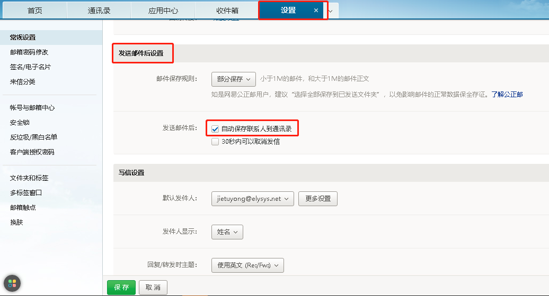The width and height of the screenshot is (549, 296).
Task: Select 反垃圾/黑白名单 in sidebar
Action: point(33,137)
